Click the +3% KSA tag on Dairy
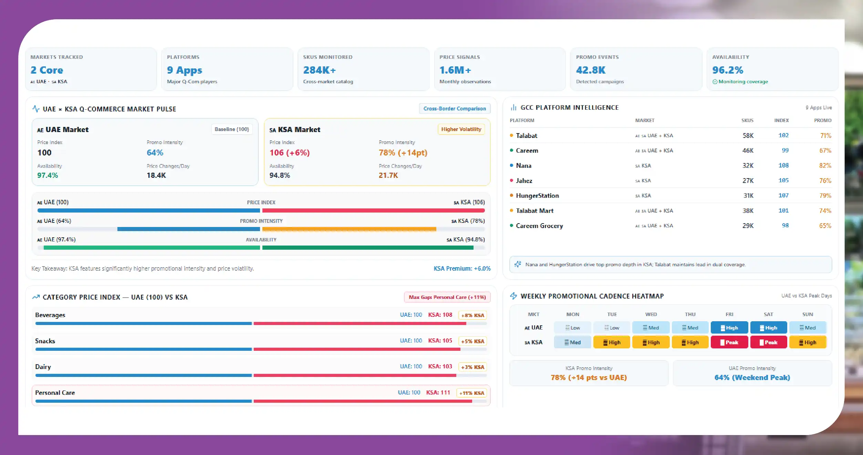The height and width of the screenshot is (455, 863). click(472, 367)
